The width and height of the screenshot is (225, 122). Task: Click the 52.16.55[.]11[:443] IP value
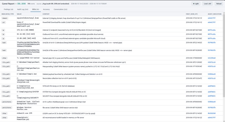[x=26, y=34]
